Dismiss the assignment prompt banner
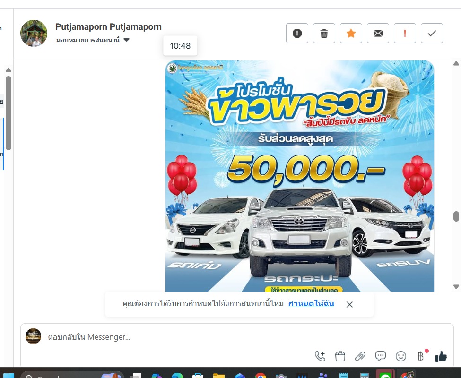The height and width of the screenshot is (378, 461). pos(349,305)
